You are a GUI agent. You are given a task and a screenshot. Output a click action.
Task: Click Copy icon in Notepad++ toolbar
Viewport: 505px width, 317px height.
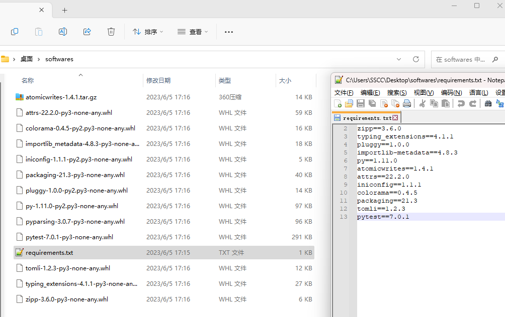click(434, 103)
